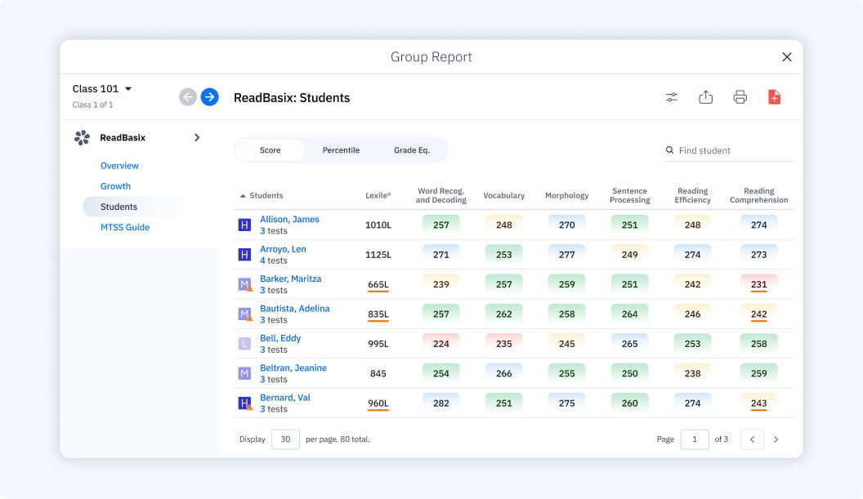This screenshot has height=499, width=863.
Task: Click the Lexile column header
Action: pyautogui.click(x=378, y=195)
